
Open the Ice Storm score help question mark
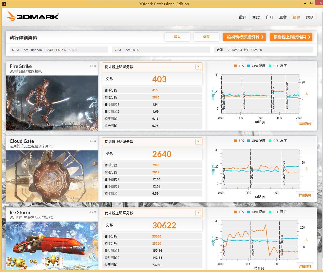(198, 213)
